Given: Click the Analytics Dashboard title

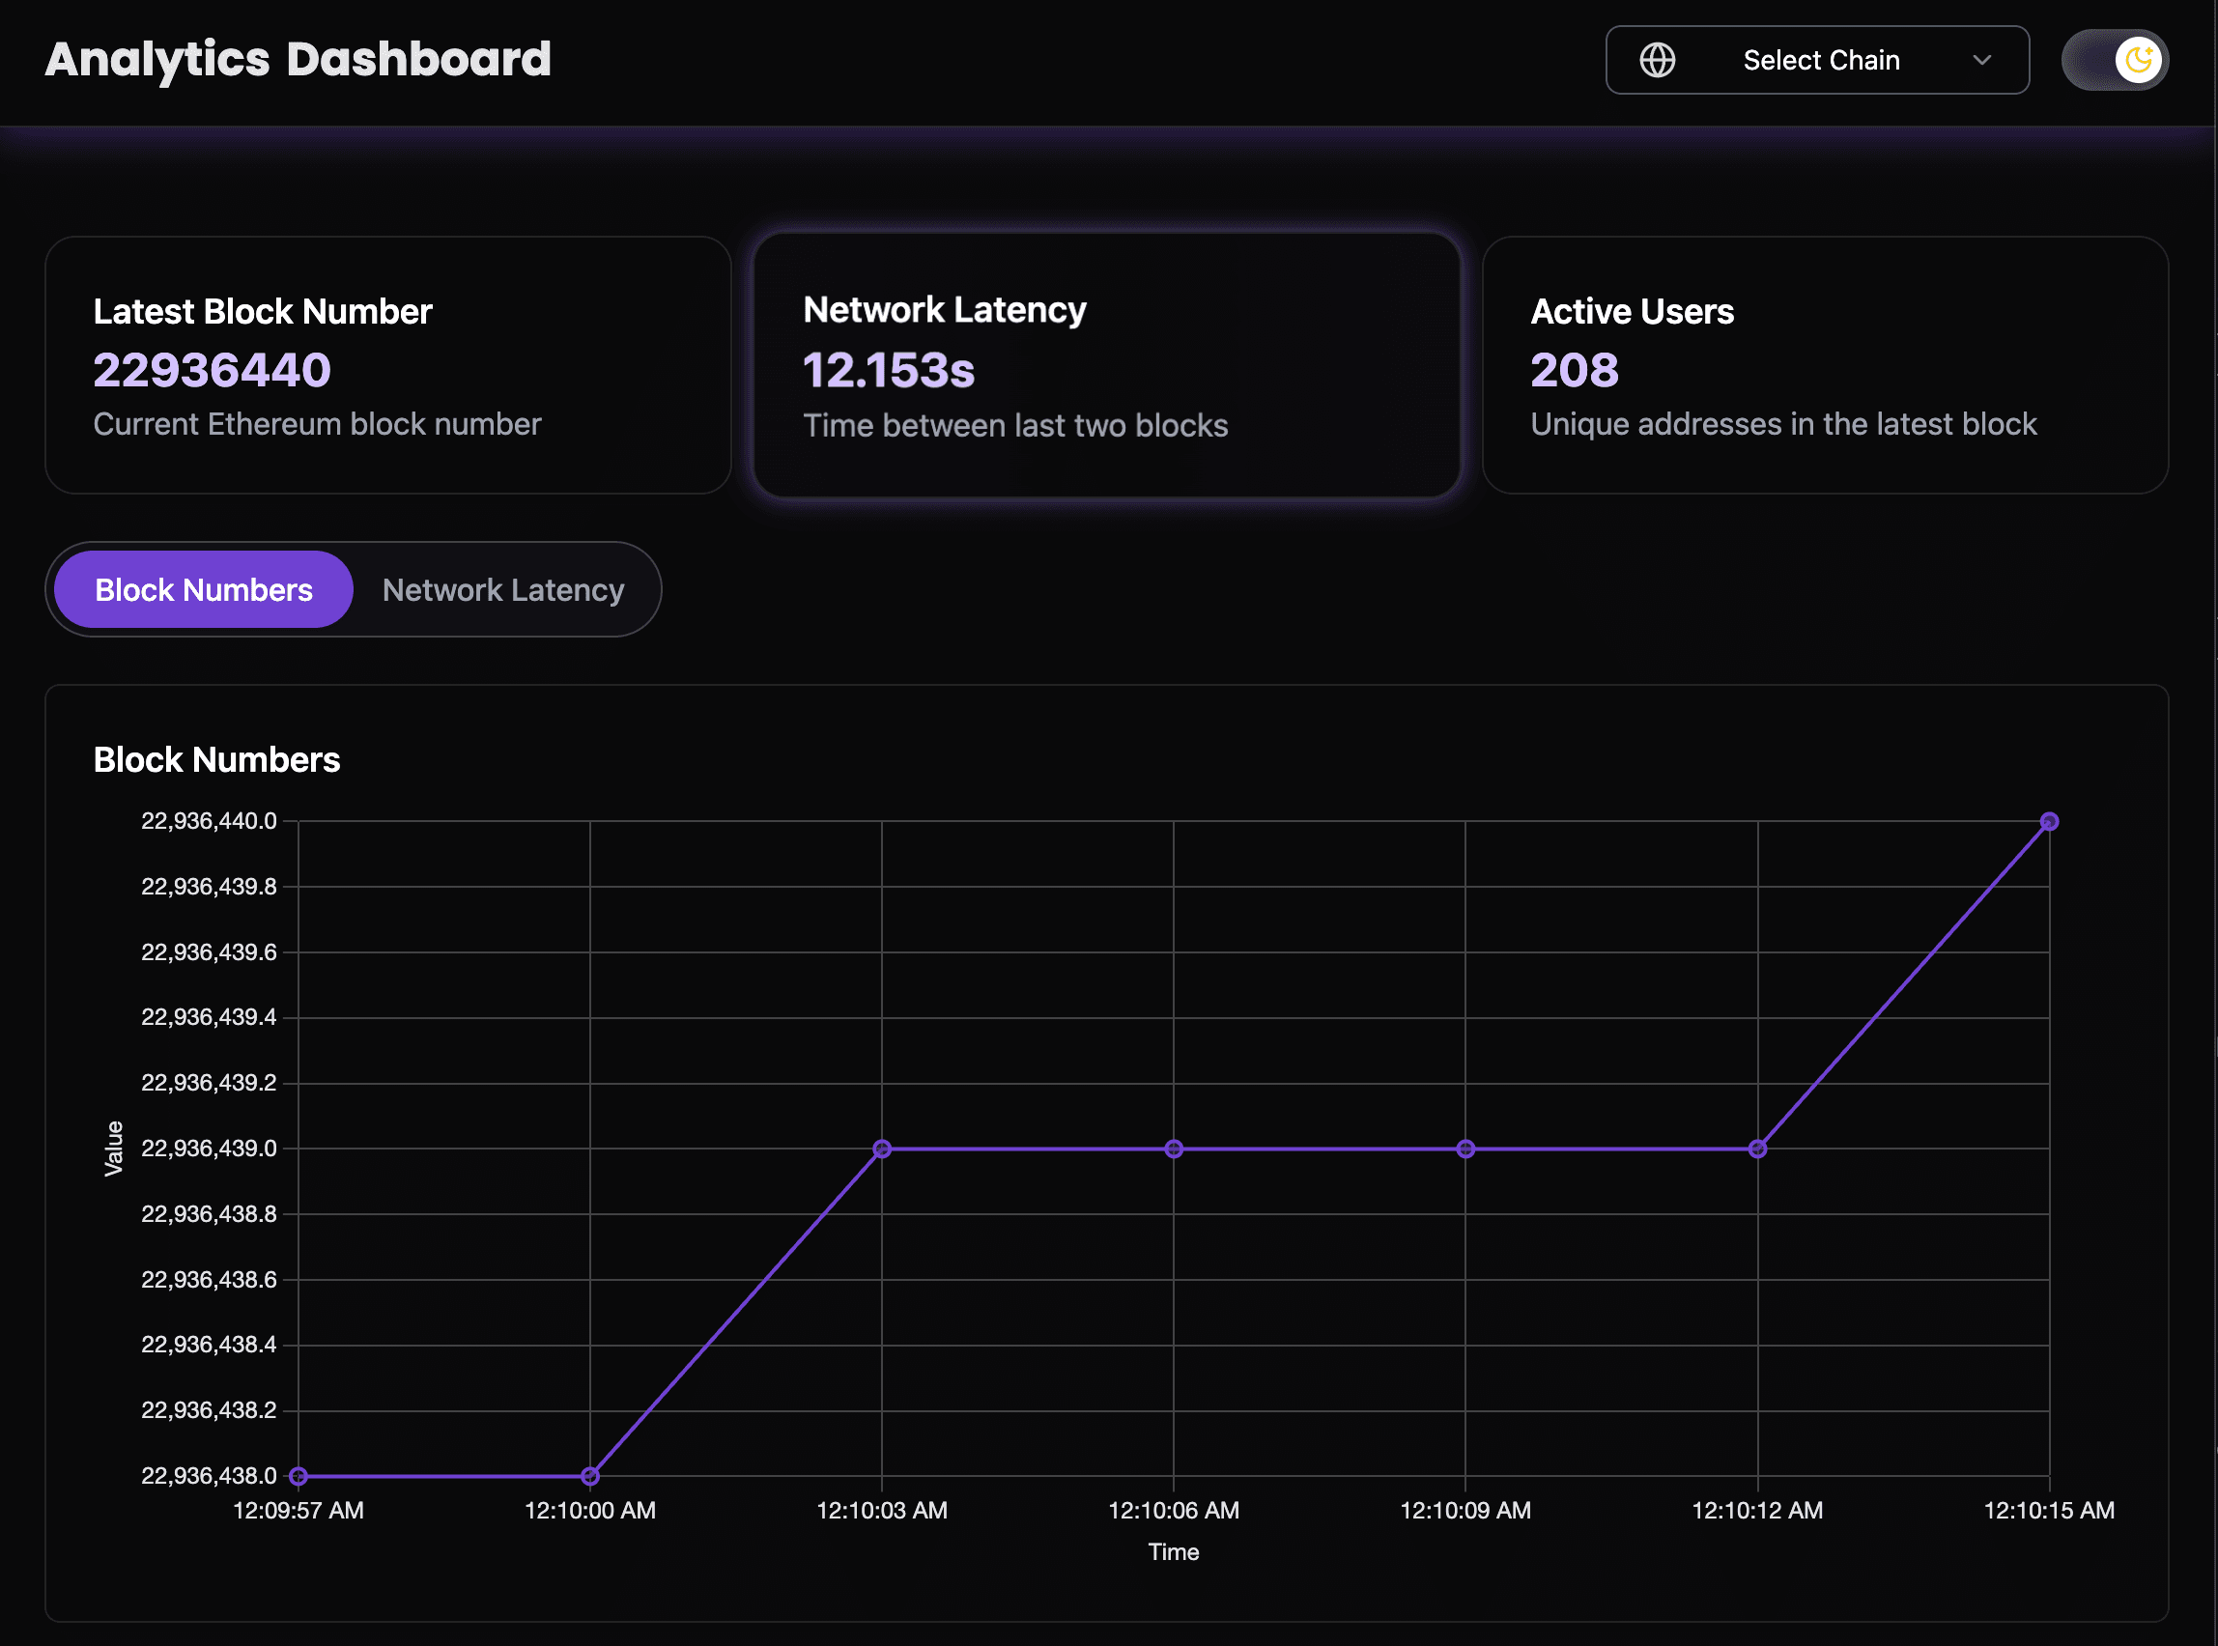Looking at the screenshot, I should [297, 59].
